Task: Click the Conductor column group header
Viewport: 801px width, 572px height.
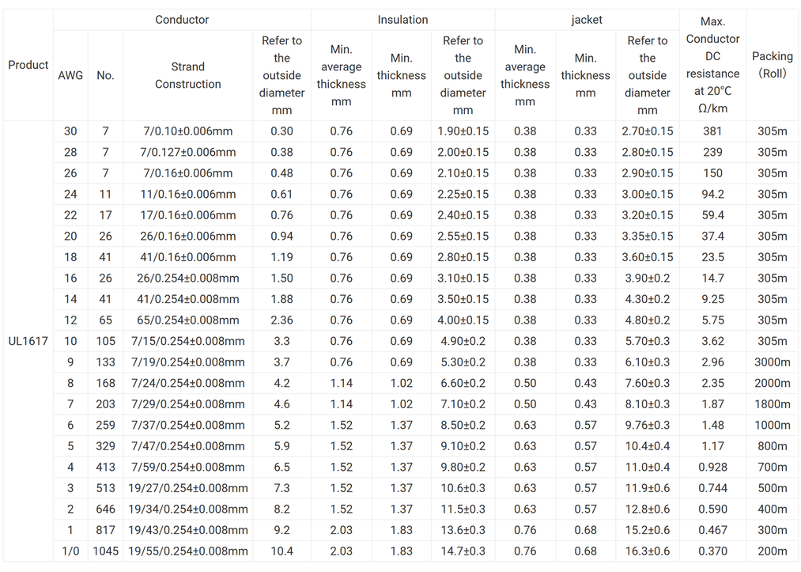Action: point(182,20)
